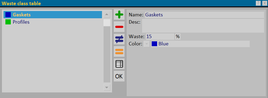Select the Gaskets row in the list
Screen dimensions: 268x98
click(x=53, y=15)
